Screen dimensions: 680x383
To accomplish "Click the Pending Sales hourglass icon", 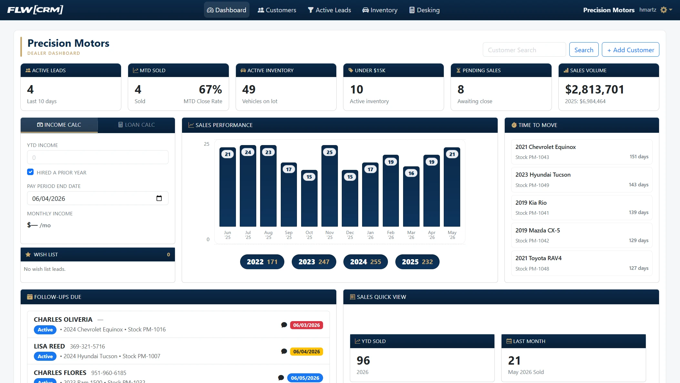I will tap(458, 70).
